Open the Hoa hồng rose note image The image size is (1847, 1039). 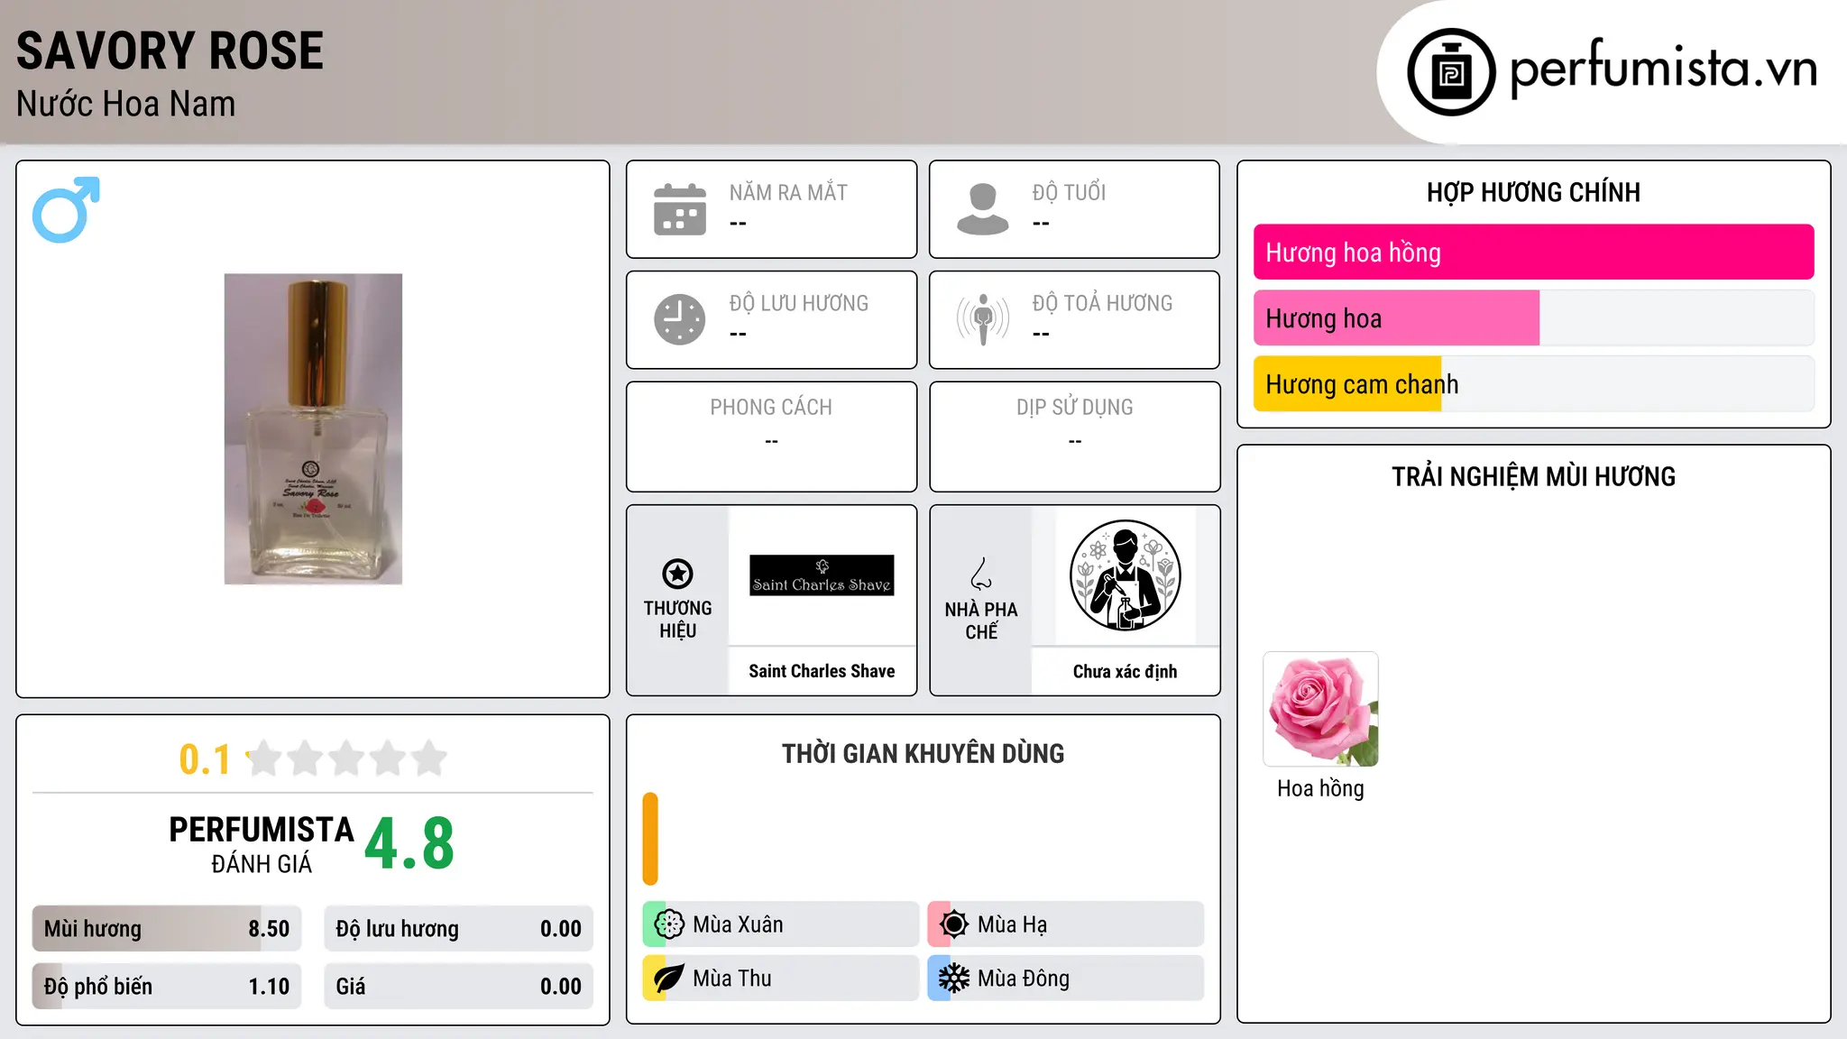[x=1320, y=710]
